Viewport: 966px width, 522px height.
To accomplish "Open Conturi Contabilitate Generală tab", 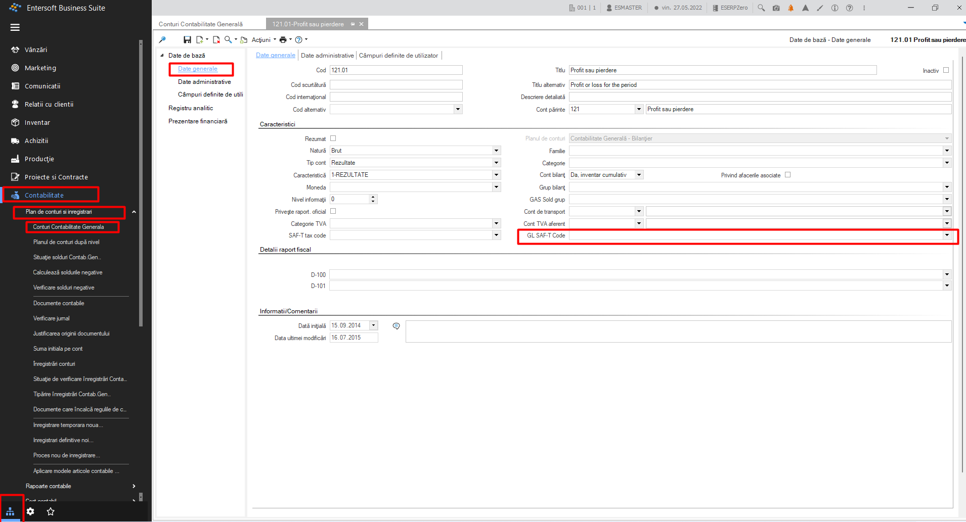I will coord(201,24).
